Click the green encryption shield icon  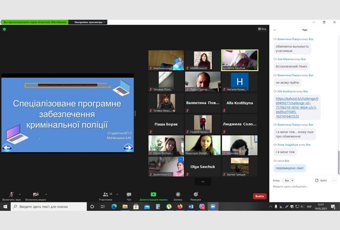click(4, 29)
